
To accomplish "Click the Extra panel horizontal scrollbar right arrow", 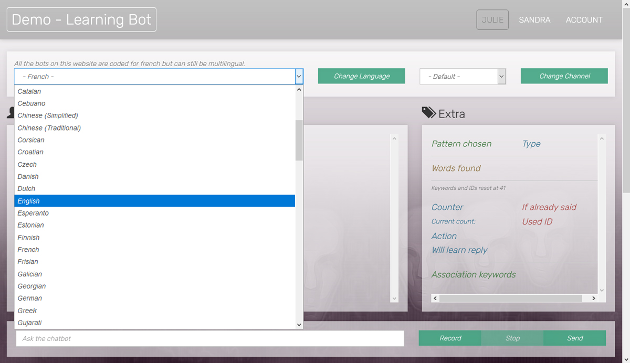I will tap(594, 298).
